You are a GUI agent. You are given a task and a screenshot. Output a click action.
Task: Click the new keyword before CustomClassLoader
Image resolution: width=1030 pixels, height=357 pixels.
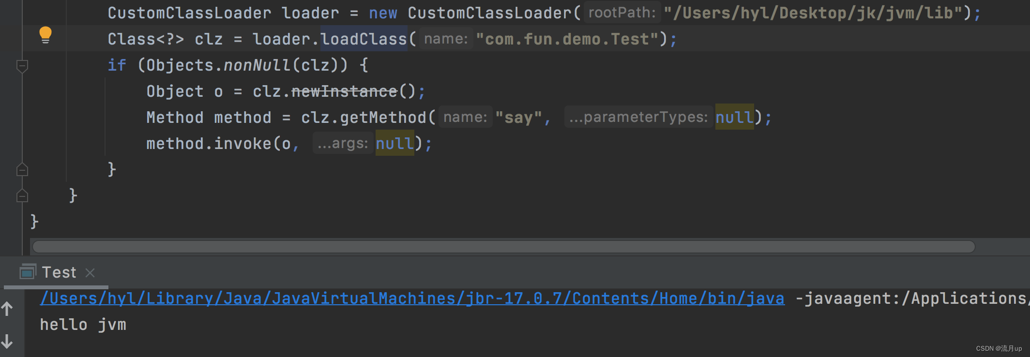coord(383,13)
